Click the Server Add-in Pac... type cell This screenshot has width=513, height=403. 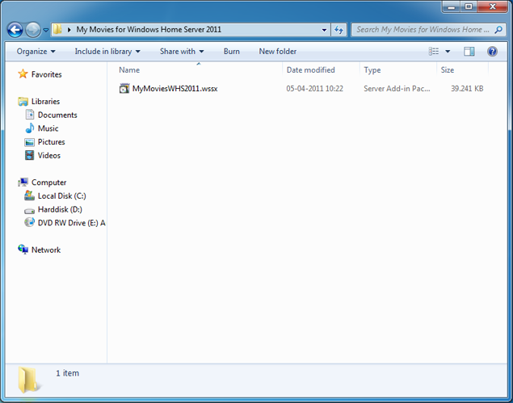click(x=397, y=89)
